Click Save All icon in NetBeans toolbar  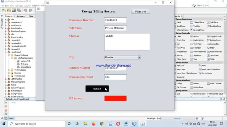[x=19, y=10]
